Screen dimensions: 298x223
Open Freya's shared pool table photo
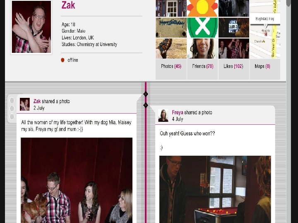(215, 189)
